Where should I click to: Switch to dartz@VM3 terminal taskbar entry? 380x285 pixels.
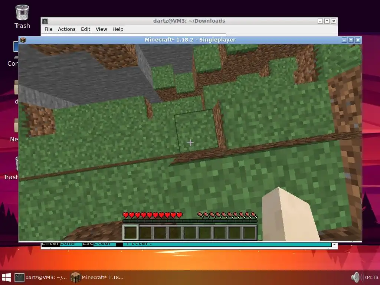tap(40, 278)
